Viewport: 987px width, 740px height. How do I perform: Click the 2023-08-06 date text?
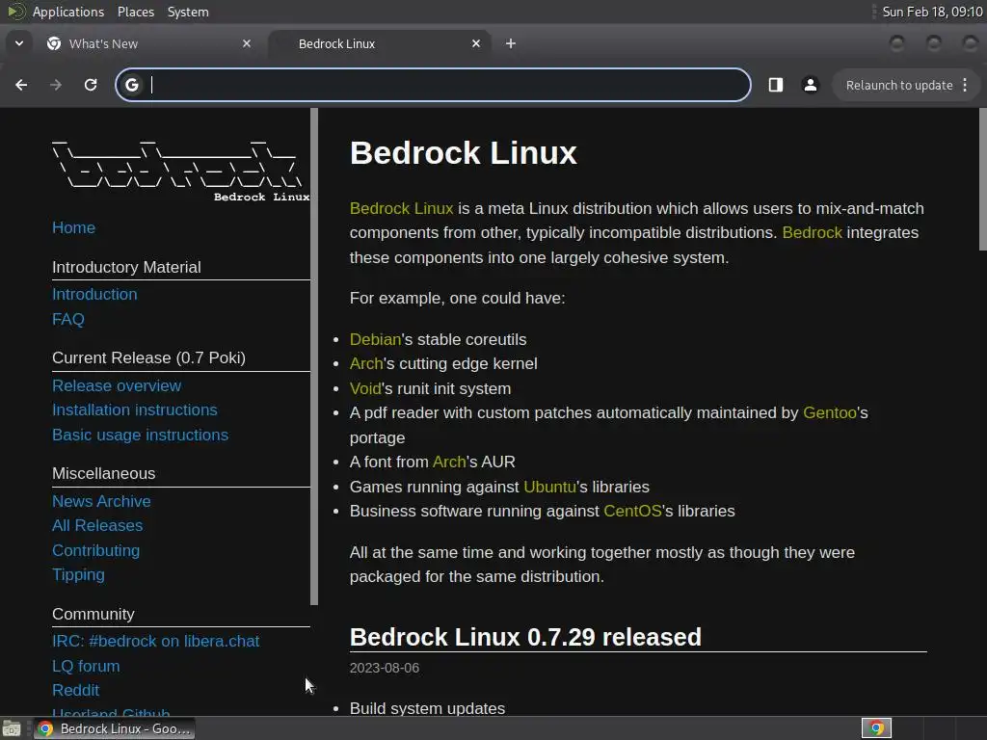tap(384, 669)
